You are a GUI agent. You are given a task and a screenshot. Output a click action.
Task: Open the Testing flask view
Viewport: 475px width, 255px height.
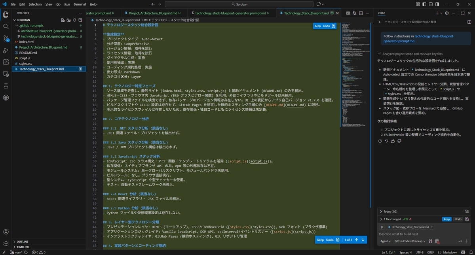(x=6, y=86)
